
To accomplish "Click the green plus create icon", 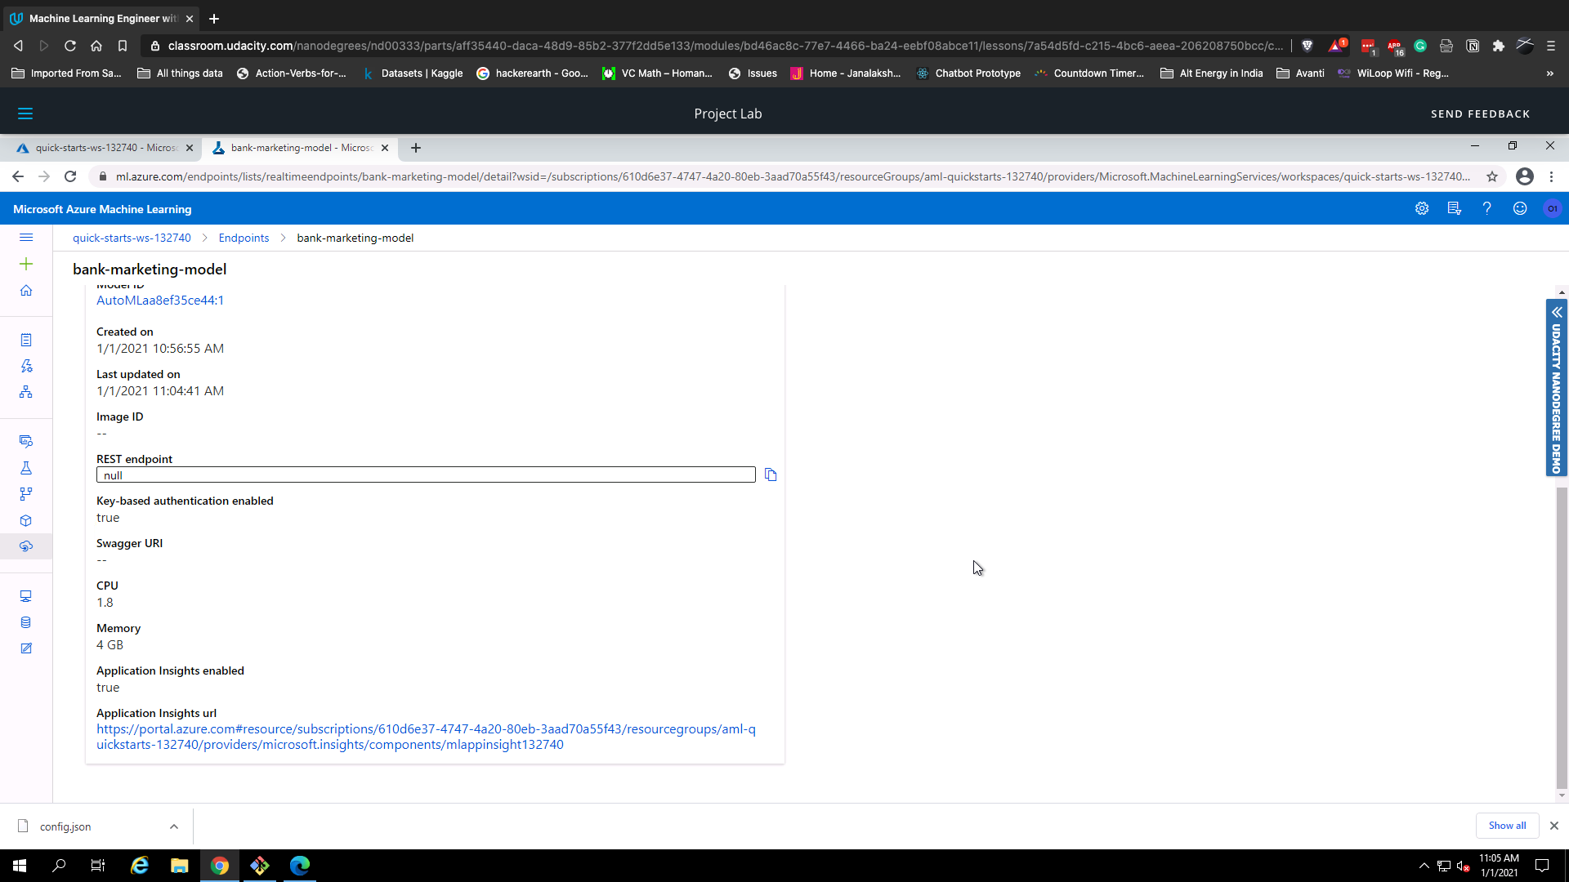I will click(26, 264).
